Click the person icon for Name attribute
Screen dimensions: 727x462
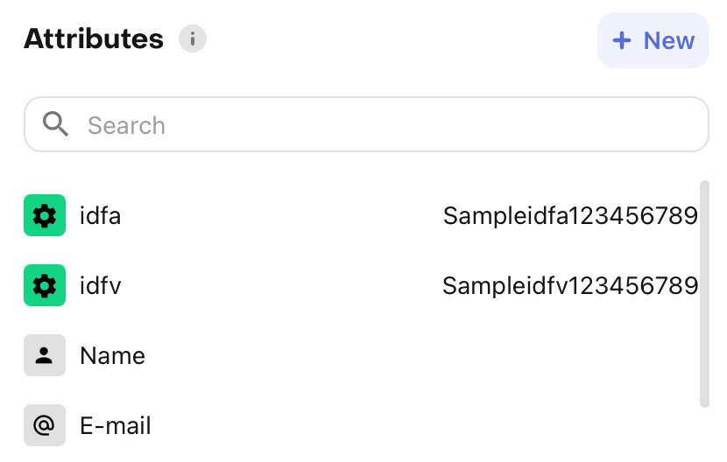tap(45, 355)
